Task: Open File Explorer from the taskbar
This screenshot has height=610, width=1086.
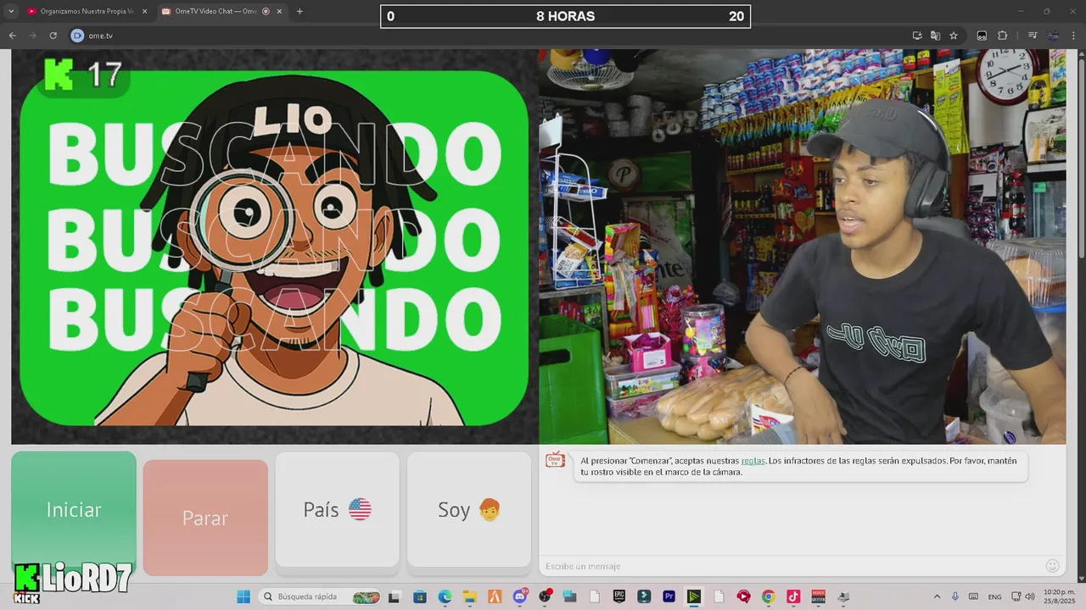Action: point(469,596)
